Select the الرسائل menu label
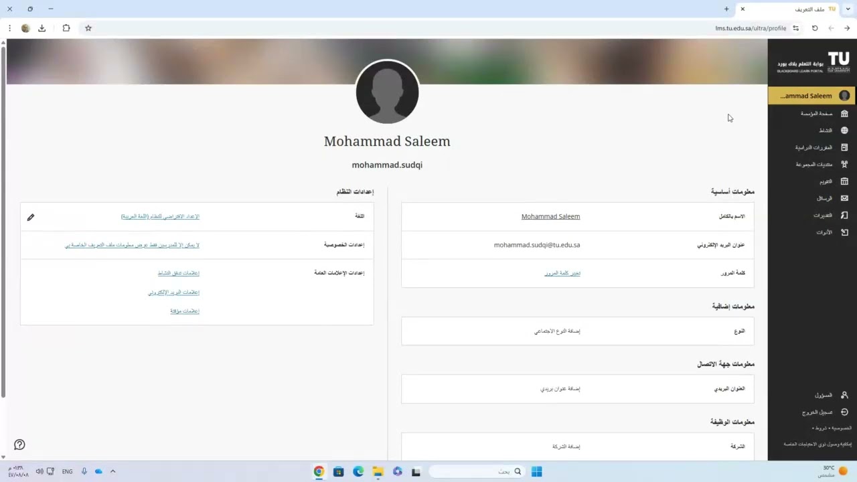Image resolution: width=857 pixels, height=482 pixels. 824,198
